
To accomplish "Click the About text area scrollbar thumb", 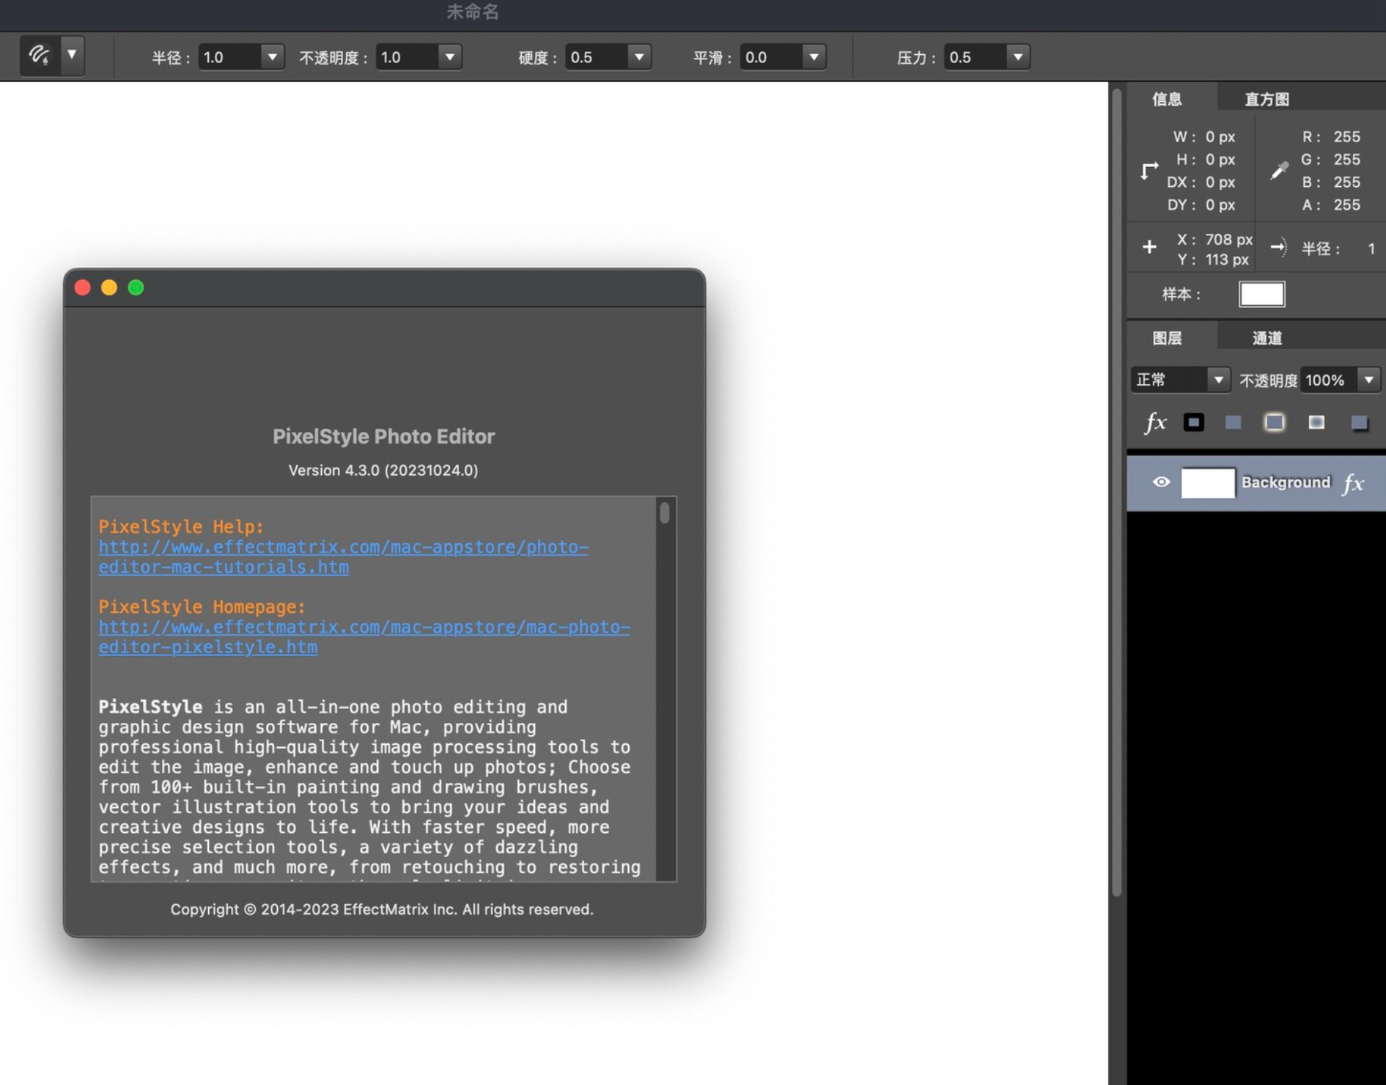I will (x=664, y=512).
